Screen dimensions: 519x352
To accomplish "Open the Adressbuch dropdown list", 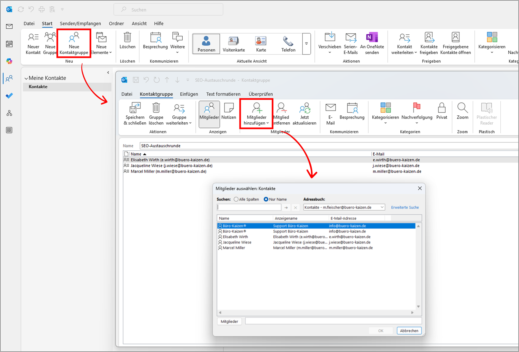I will (x=382, y=207).
